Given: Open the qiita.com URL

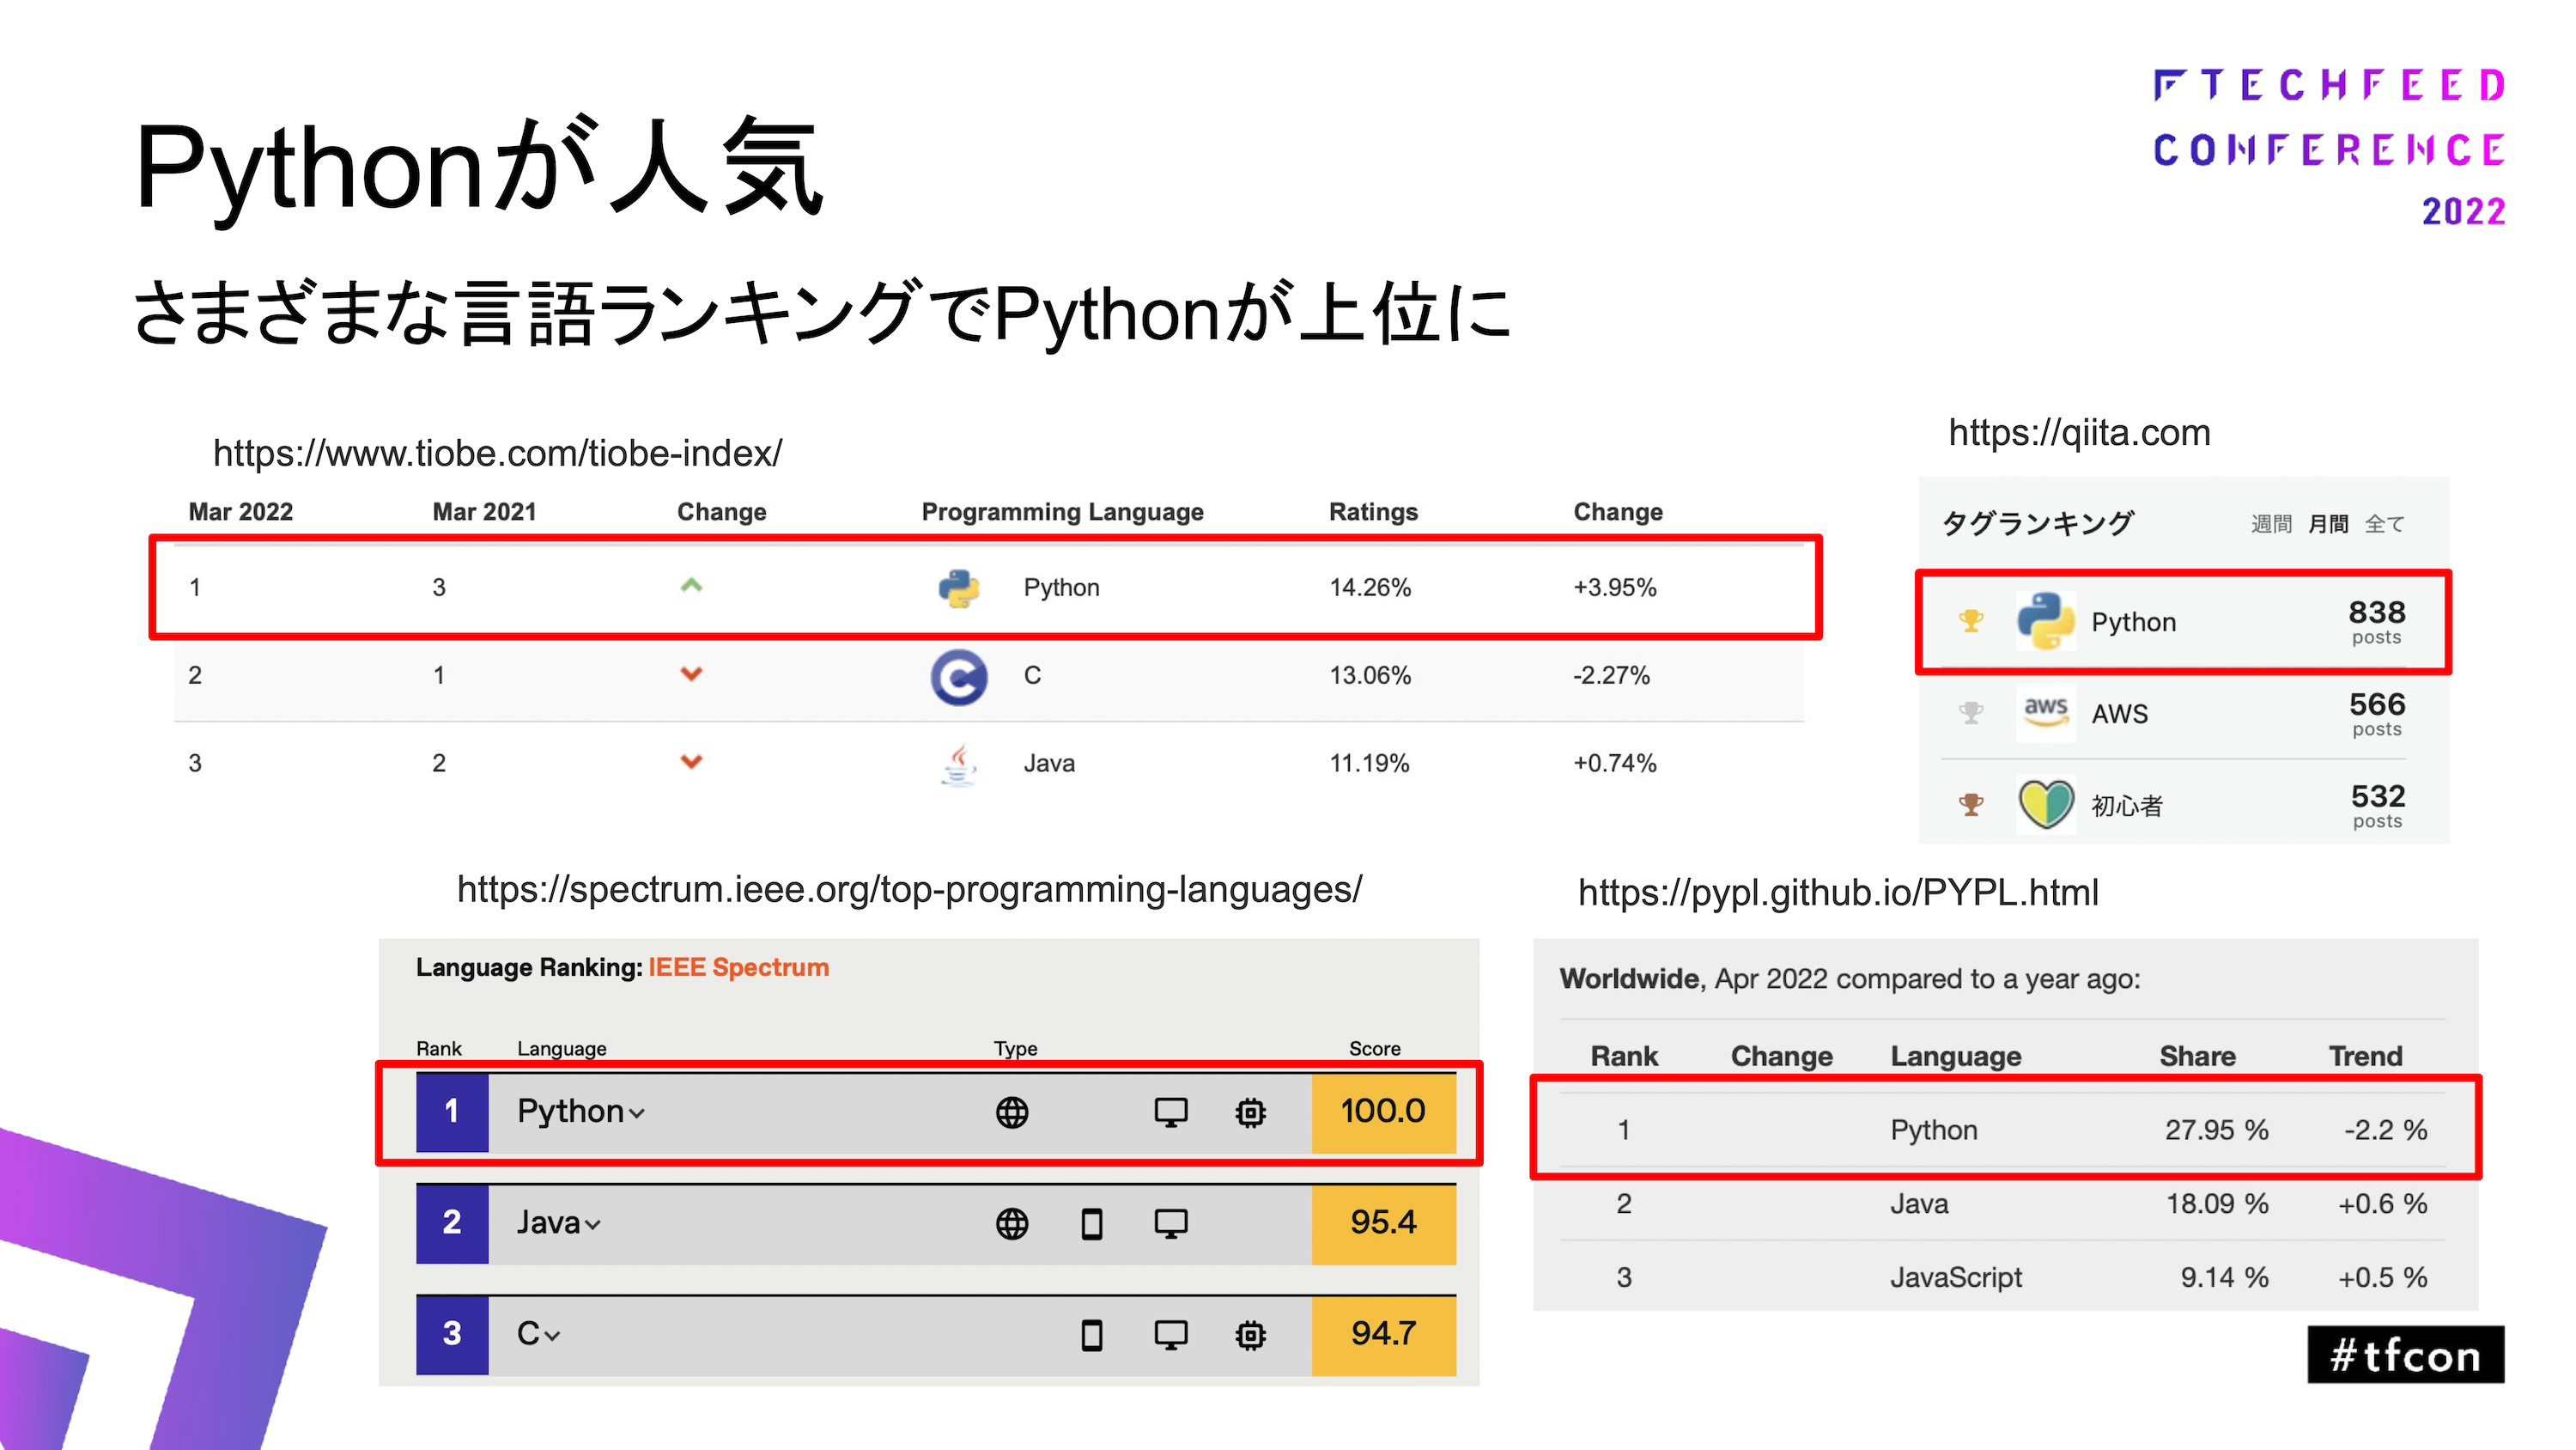Looking at the screenshot, I should pos(2079,433).
